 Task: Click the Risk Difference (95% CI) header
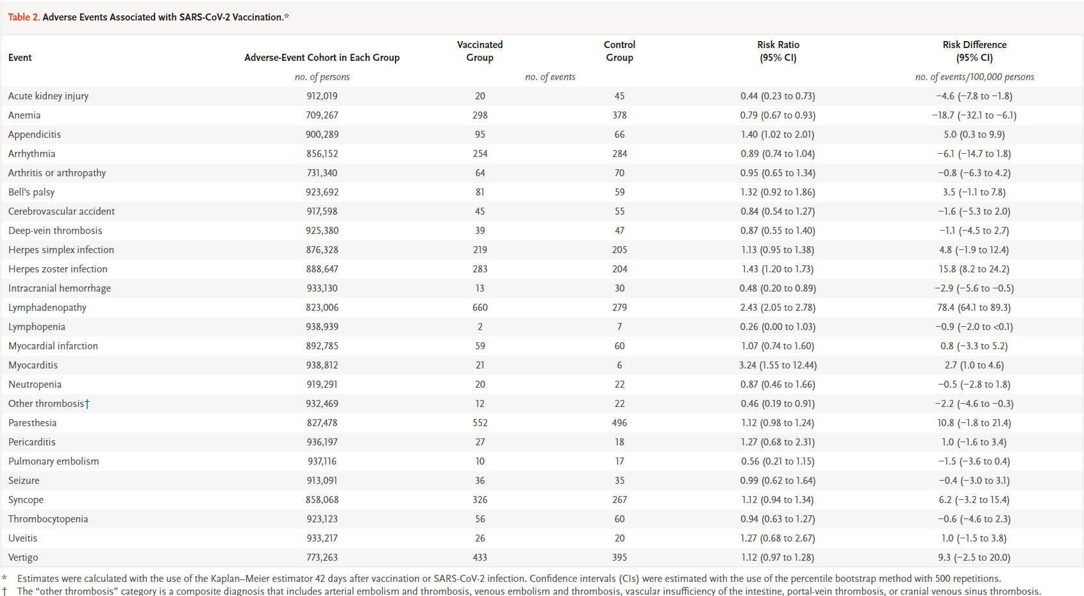pyautogui.click(x=974, y=51)
